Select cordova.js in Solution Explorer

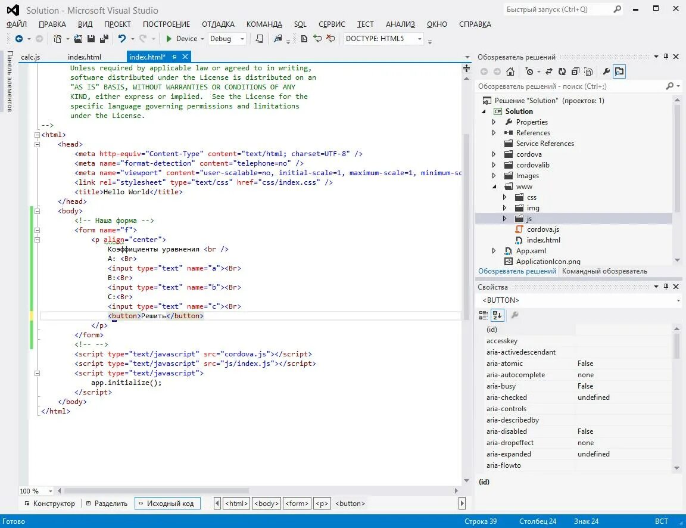(x=542, y=229)
